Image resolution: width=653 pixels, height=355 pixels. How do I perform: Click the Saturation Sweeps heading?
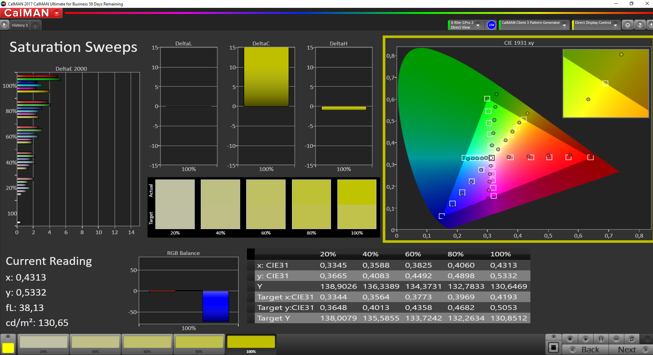point(73,47)
